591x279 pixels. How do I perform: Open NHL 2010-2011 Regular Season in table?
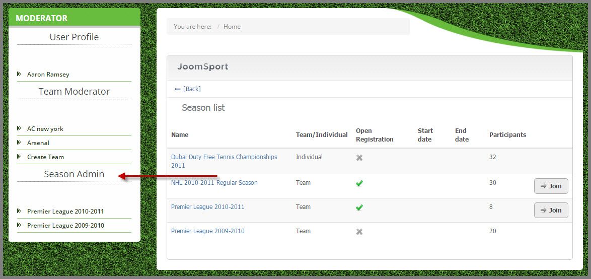[x=214, y=183]
